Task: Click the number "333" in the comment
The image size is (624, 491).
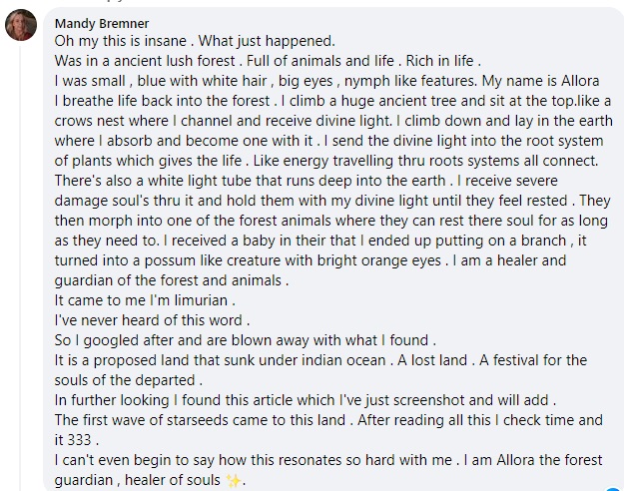Action: coord(84,439)
